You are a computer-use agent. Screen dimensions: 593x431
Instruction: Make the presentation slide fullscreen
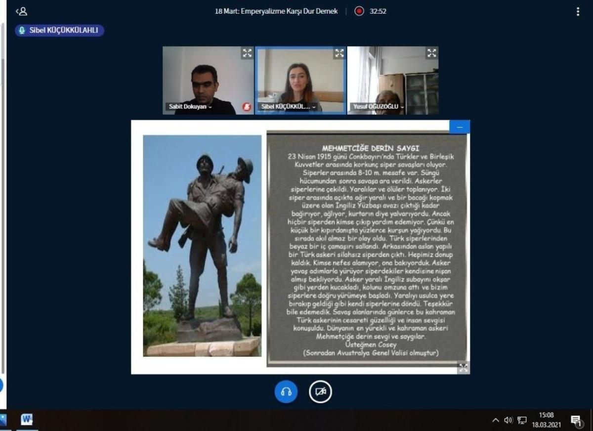tap(463, 368)
